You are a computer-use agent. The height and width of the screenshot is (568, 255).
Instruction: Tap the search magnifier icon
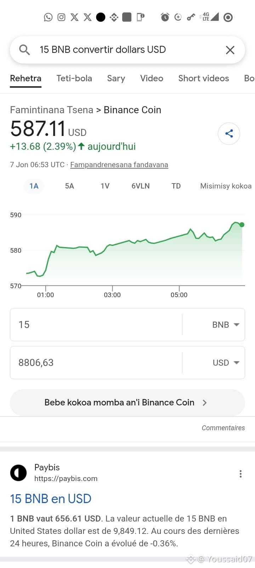pyautogui.click(x=24, y=50)
